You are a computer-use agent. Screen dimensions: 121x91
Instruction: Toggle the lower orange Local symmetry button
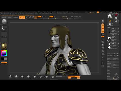tap(103, 32)
